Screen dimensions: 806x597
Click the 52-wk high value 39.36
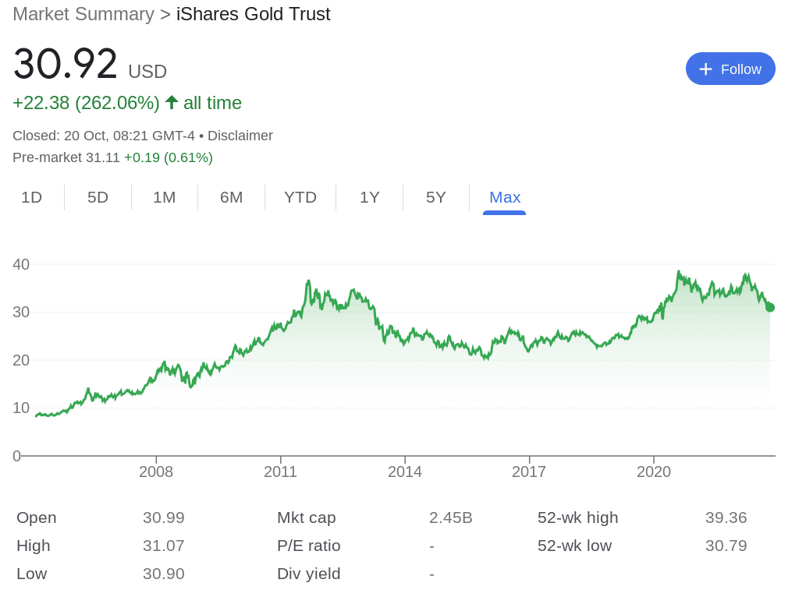point(726,518)
